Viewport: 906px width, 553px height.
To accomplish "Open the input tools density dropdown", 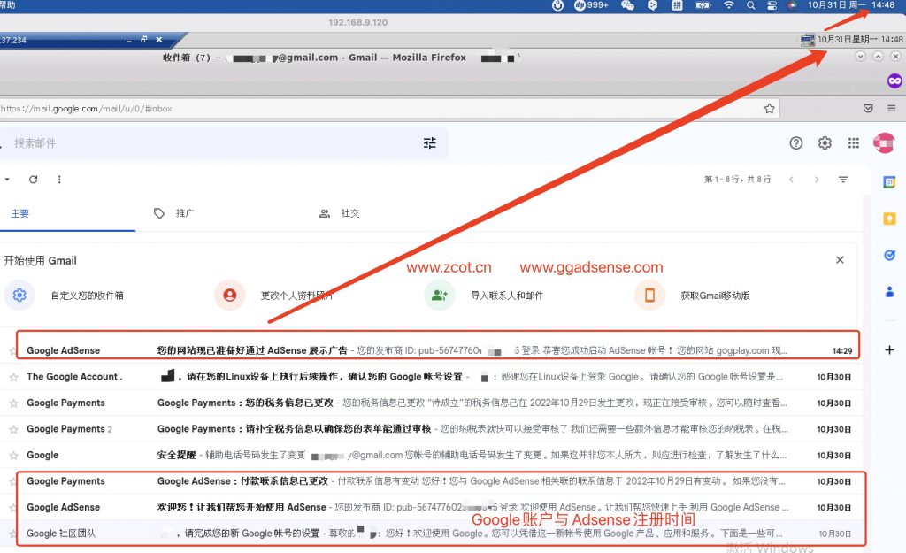I will point(843,180).
